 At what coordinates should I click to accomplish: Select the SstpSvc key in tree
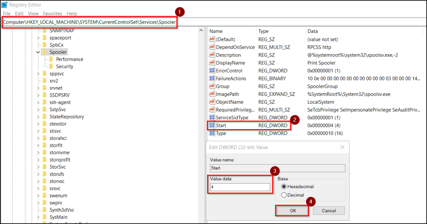58,110
